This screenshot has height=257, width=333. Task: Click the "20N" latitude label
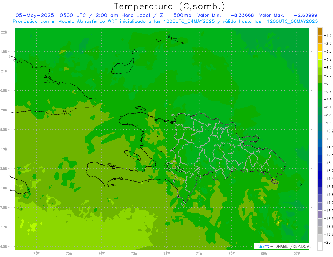click(4, 110)
